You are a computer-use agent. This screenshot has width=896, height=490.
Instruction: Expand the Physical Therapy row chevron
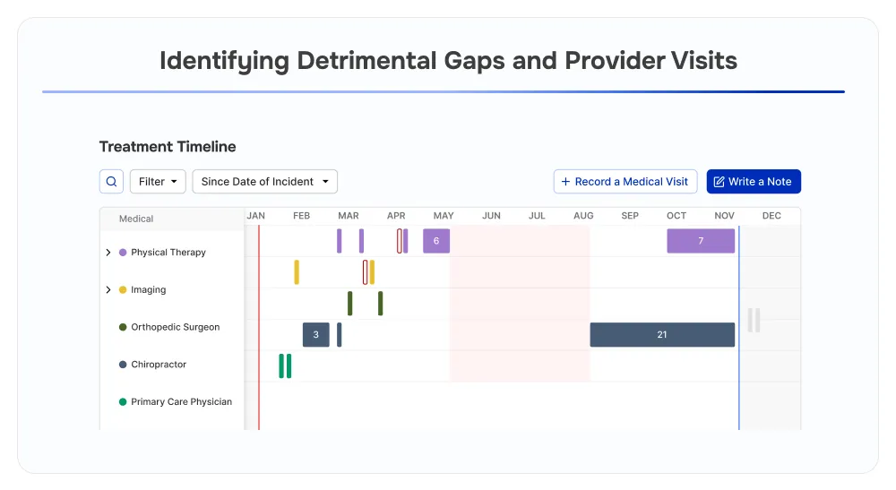pyautogui.click(x=108, y=253)
